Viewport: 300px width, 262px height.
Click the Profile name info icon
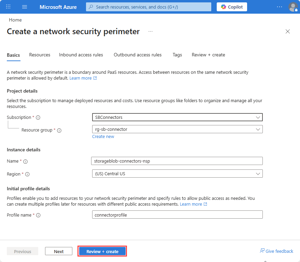(38, 215)
